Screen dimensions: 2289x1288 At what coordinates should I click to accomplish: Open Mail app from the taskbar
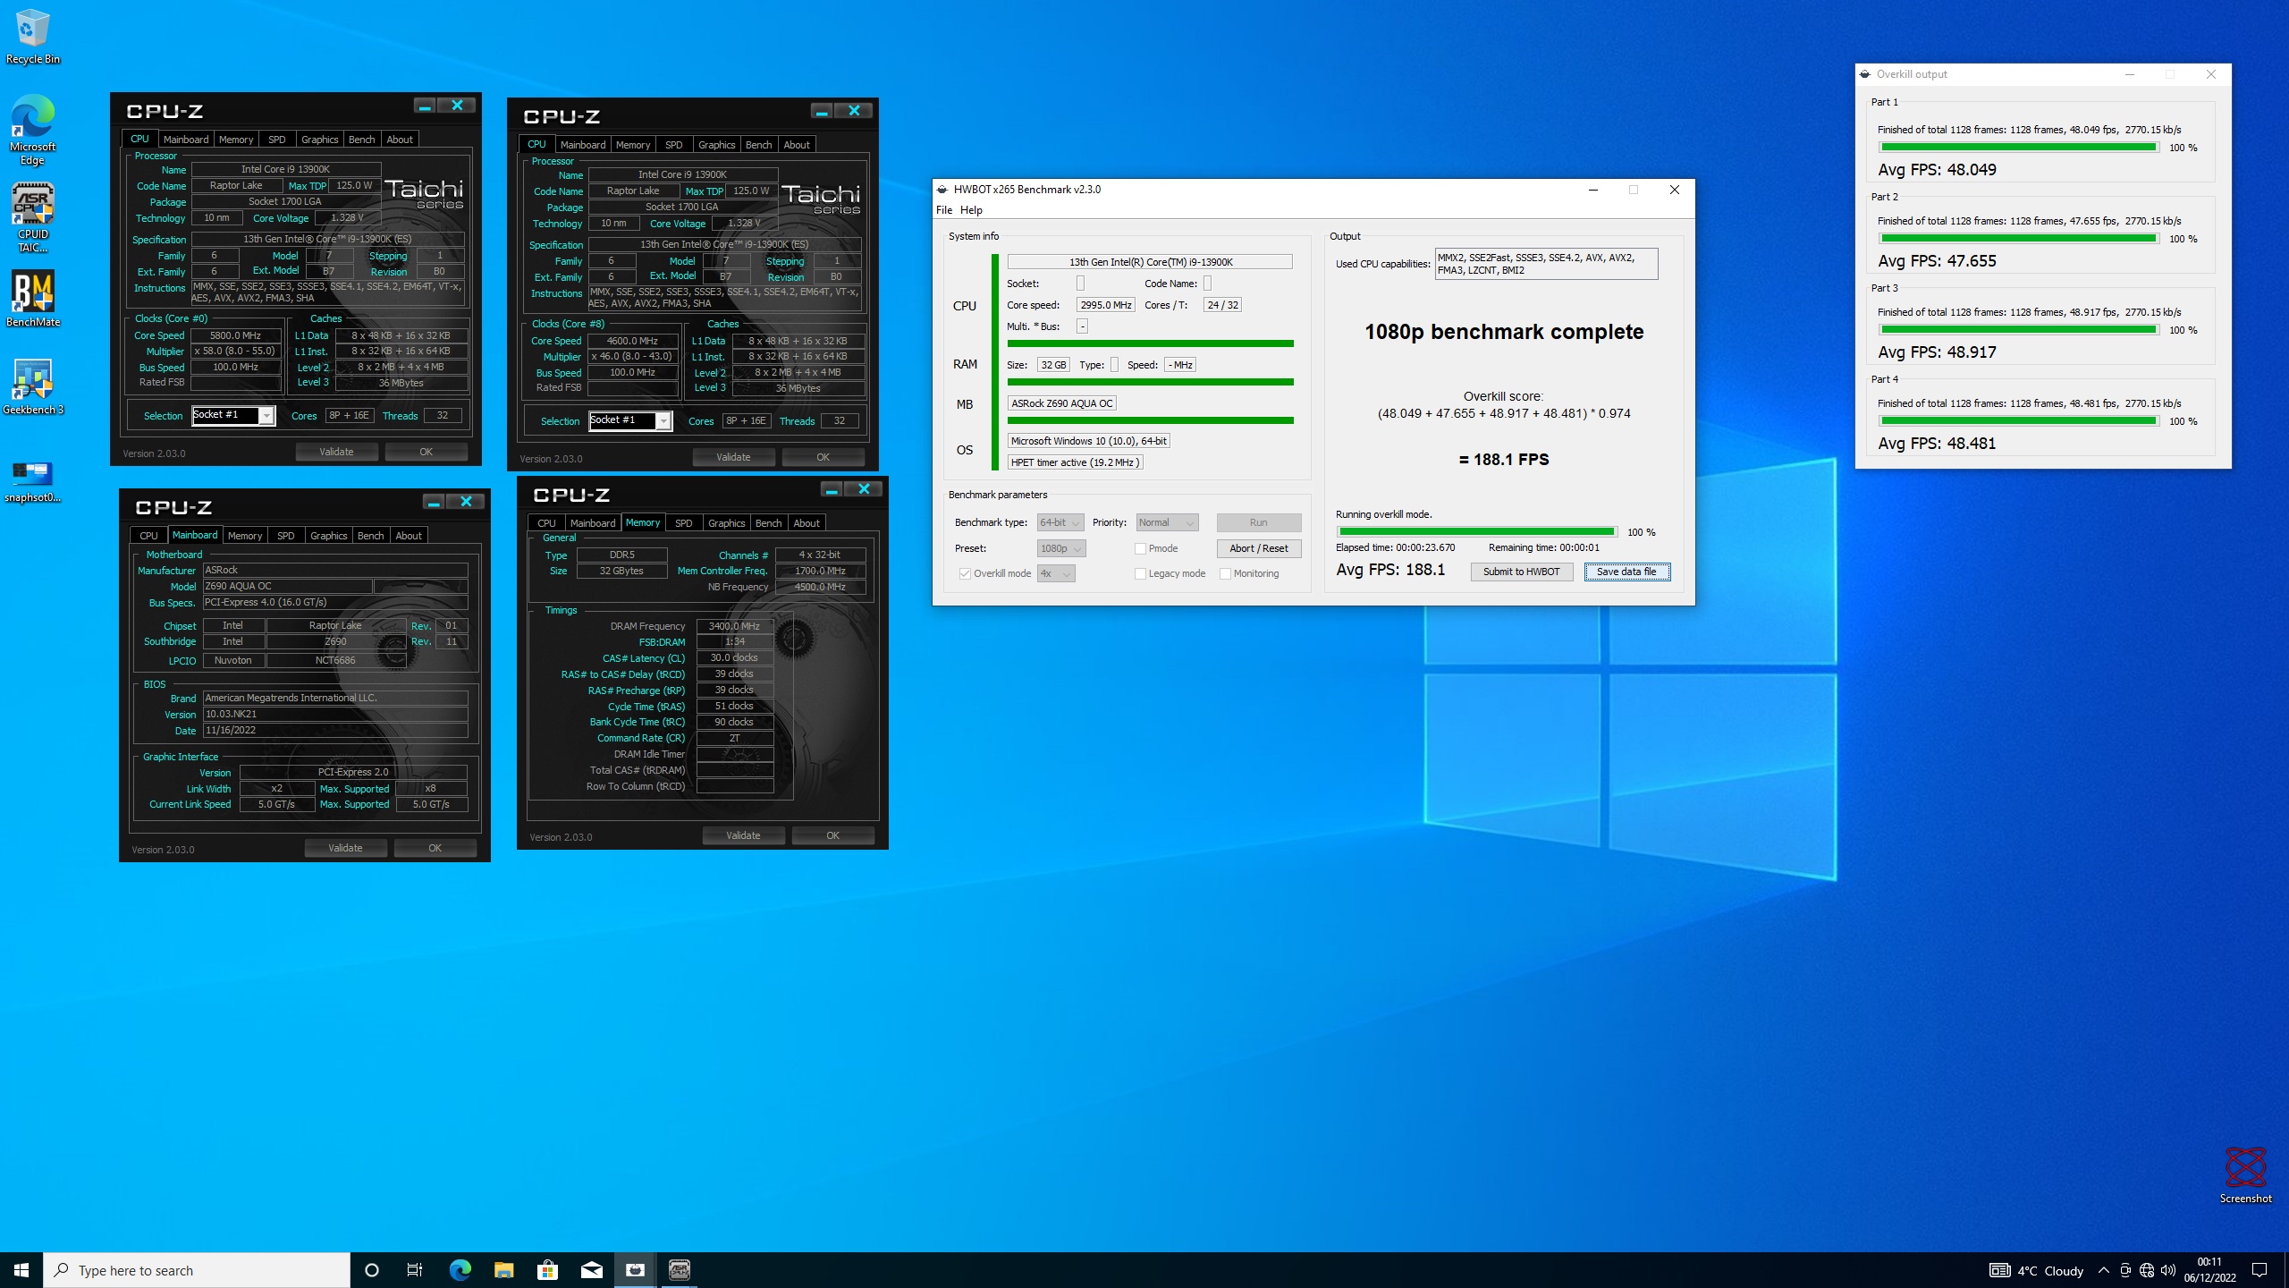coord(591,1270)
